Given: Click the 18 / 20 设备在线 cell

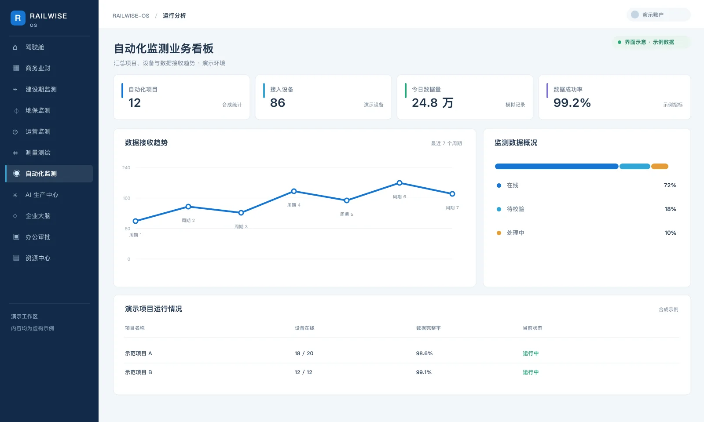Looking at the screenshot, I should [x=304, y=353].
